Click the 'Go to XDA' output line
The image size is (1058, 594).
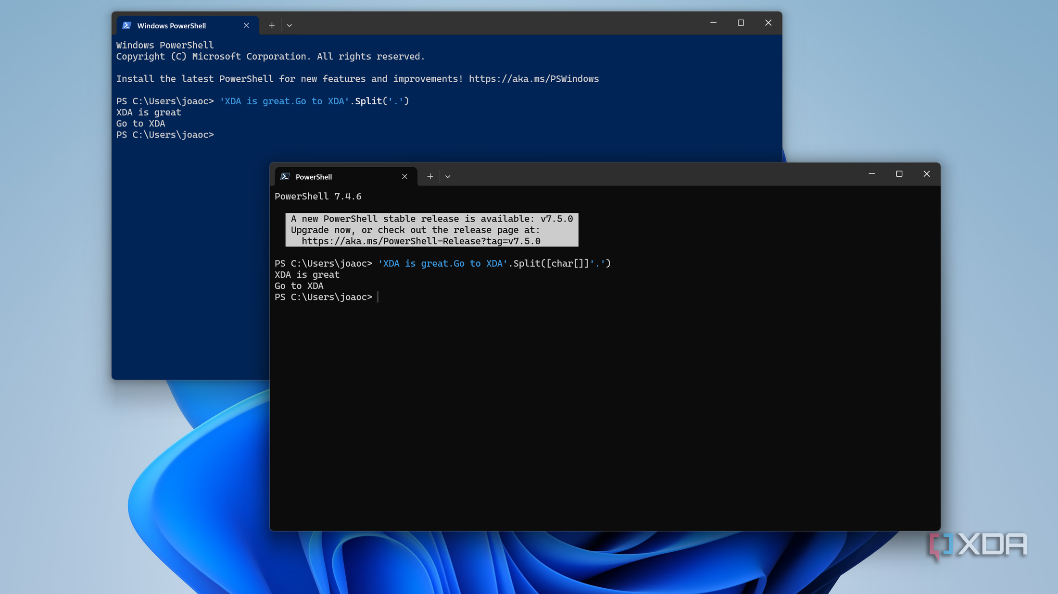coord(140,124)
